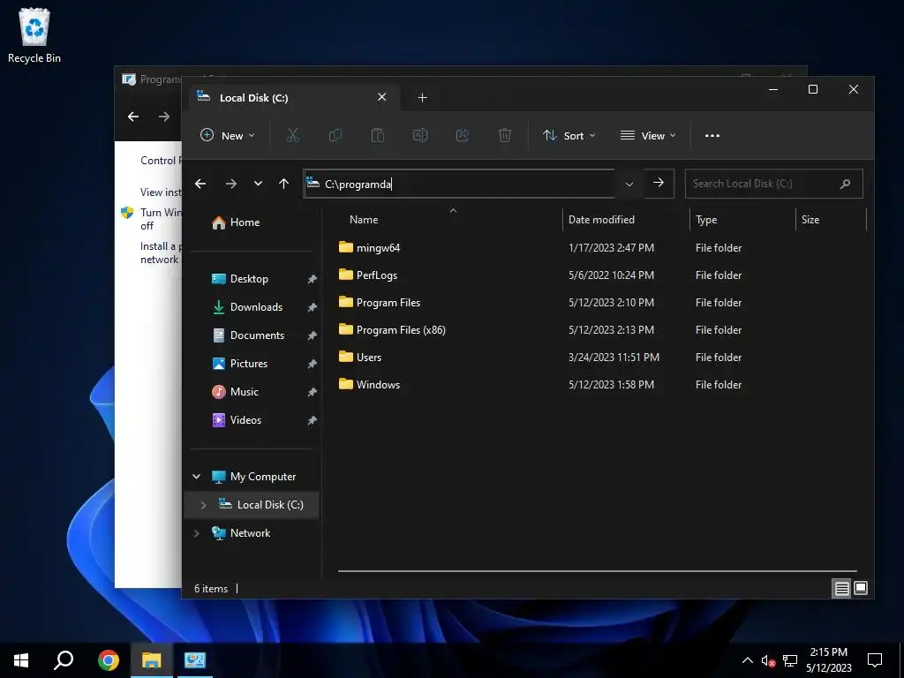904x678 pixels.
Task: Expand the address bar history dropdown
Action: pos(629,184)
